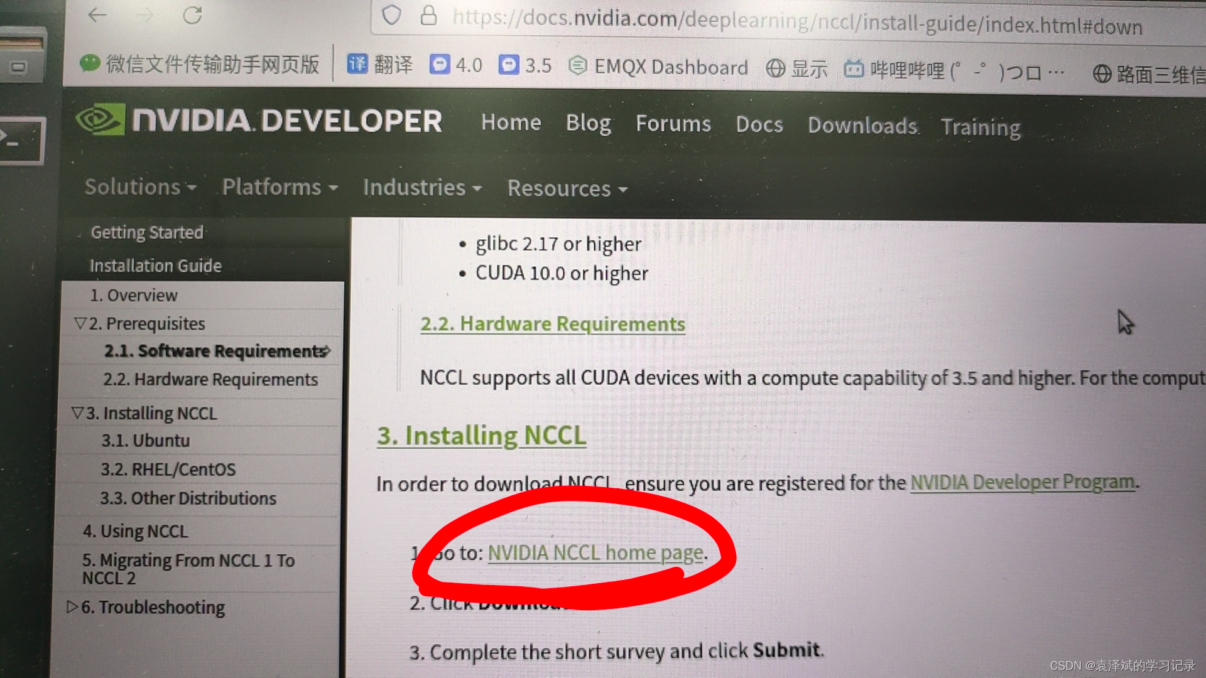Open the 显示 bookmark
The image size is (1206, 678).
coord(796,68)
